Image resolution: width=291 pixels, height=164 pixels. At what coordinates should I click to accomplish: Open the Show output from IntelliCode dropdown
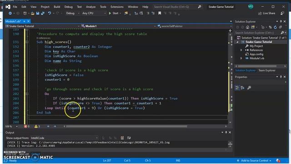(x=64, y=138)
